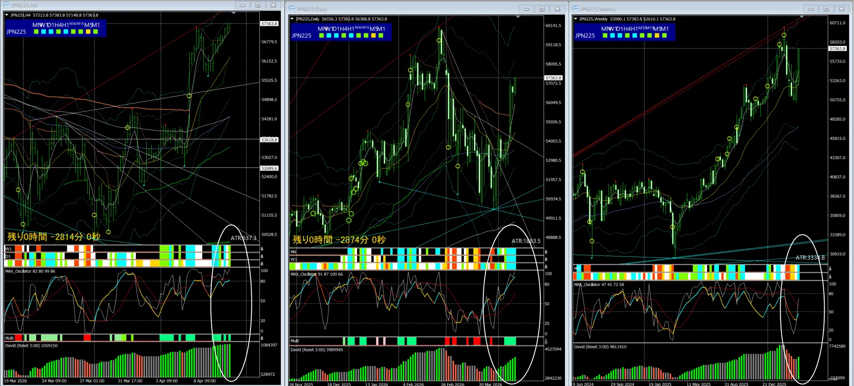Expand the OHLC arrow beside JPN225,Daily label
Screen dimensions: 854x386
click(292, 19)
